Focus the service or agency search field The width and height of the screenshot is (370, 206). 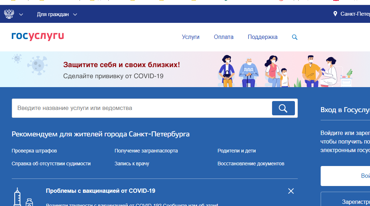(x=142, y=108)
